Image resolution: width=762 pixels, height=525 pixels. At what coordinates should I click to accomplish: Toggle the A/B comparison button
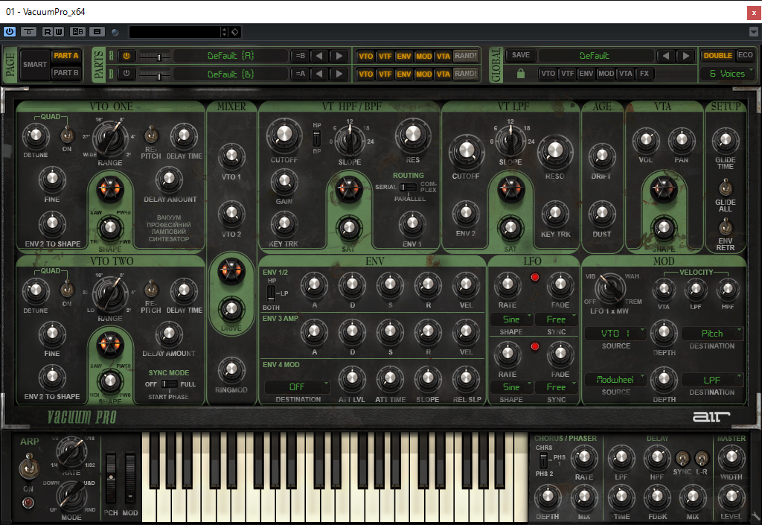pos(77,31)
